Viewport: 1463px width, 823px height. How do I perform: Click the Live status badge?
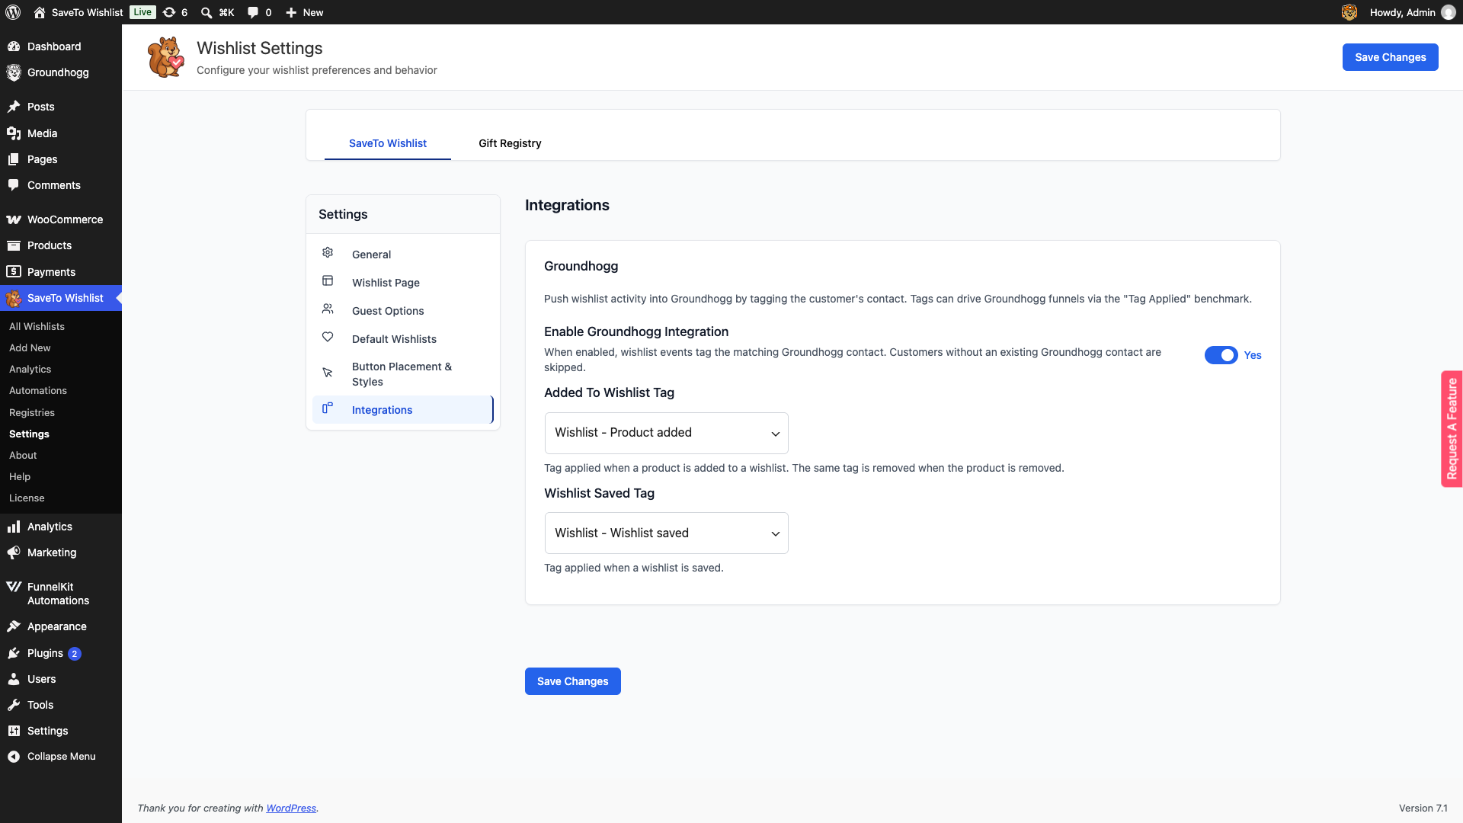142,12
